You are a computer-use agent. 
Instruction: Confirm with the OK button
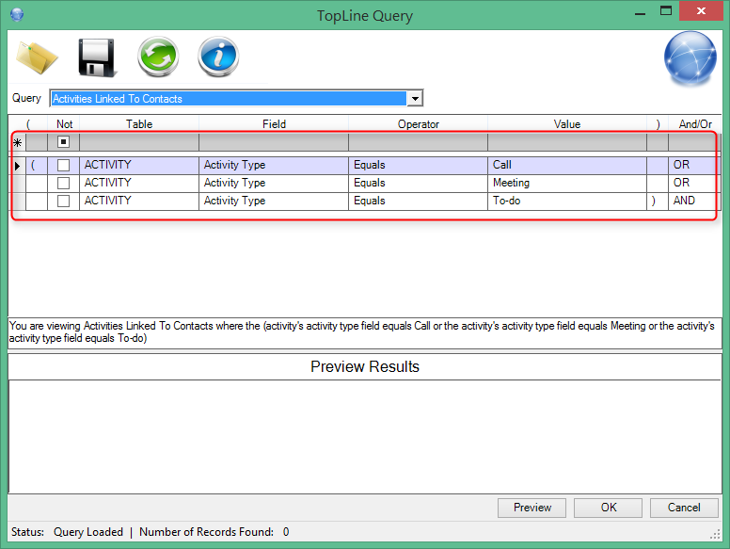(x=608, y=508)
